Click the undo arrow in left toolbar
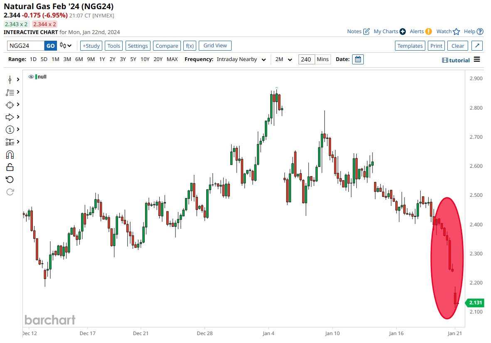The width and height of the screenshot is (491, 343). 10,179
